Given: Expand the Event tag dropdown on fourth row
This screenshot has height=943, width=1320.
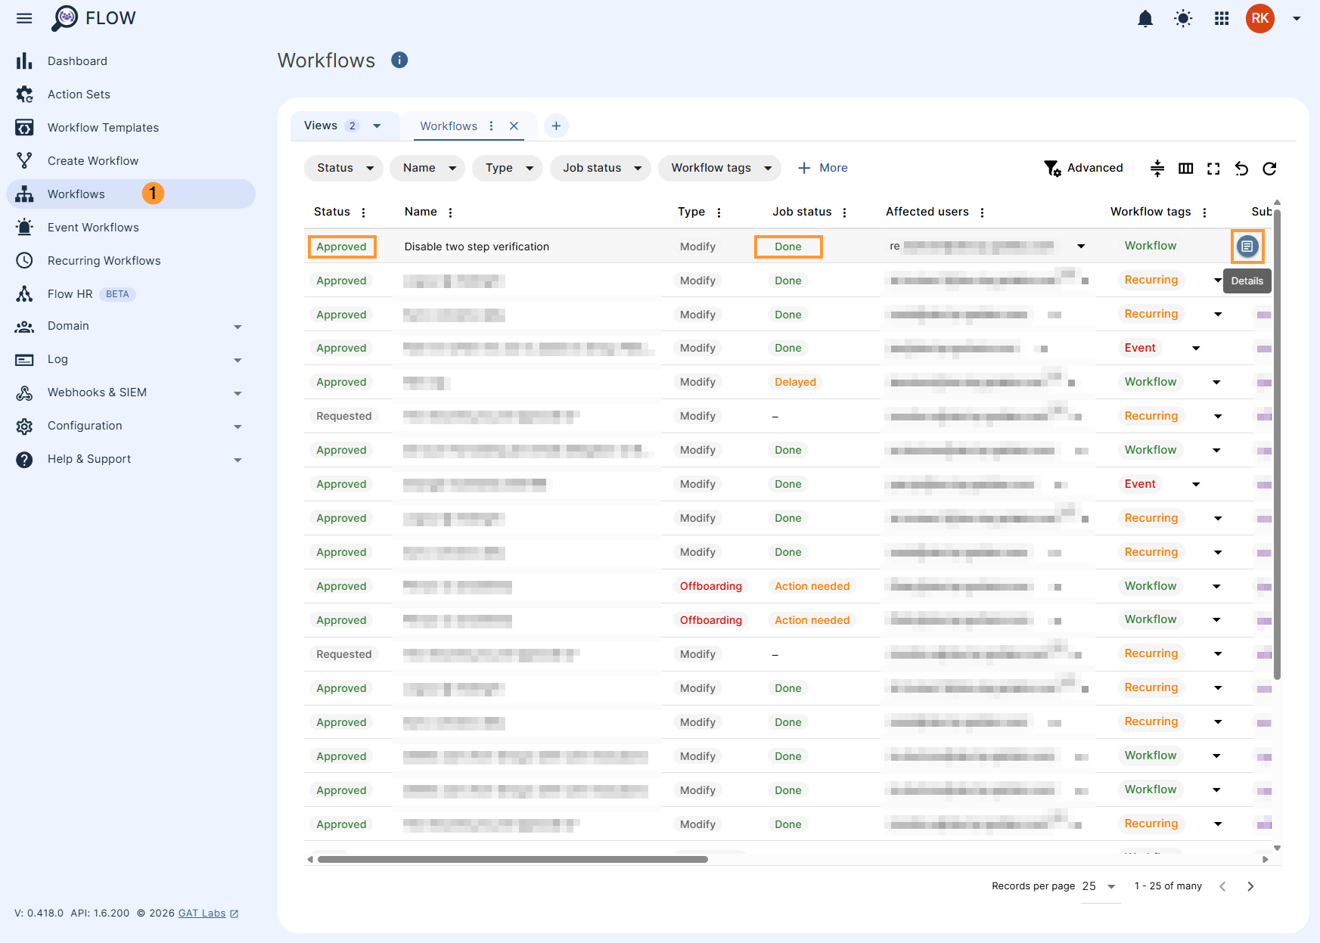Looking at the screenshot, I should 1196,348.
